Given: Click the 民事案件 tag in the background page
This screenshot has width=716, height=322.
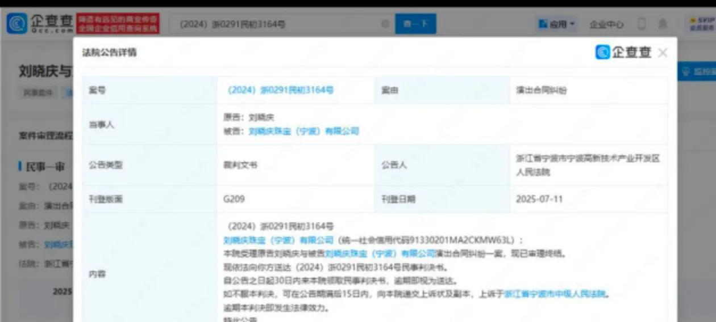Looking at the screenshot, I should pyautogui.click(x=38, y=92).
